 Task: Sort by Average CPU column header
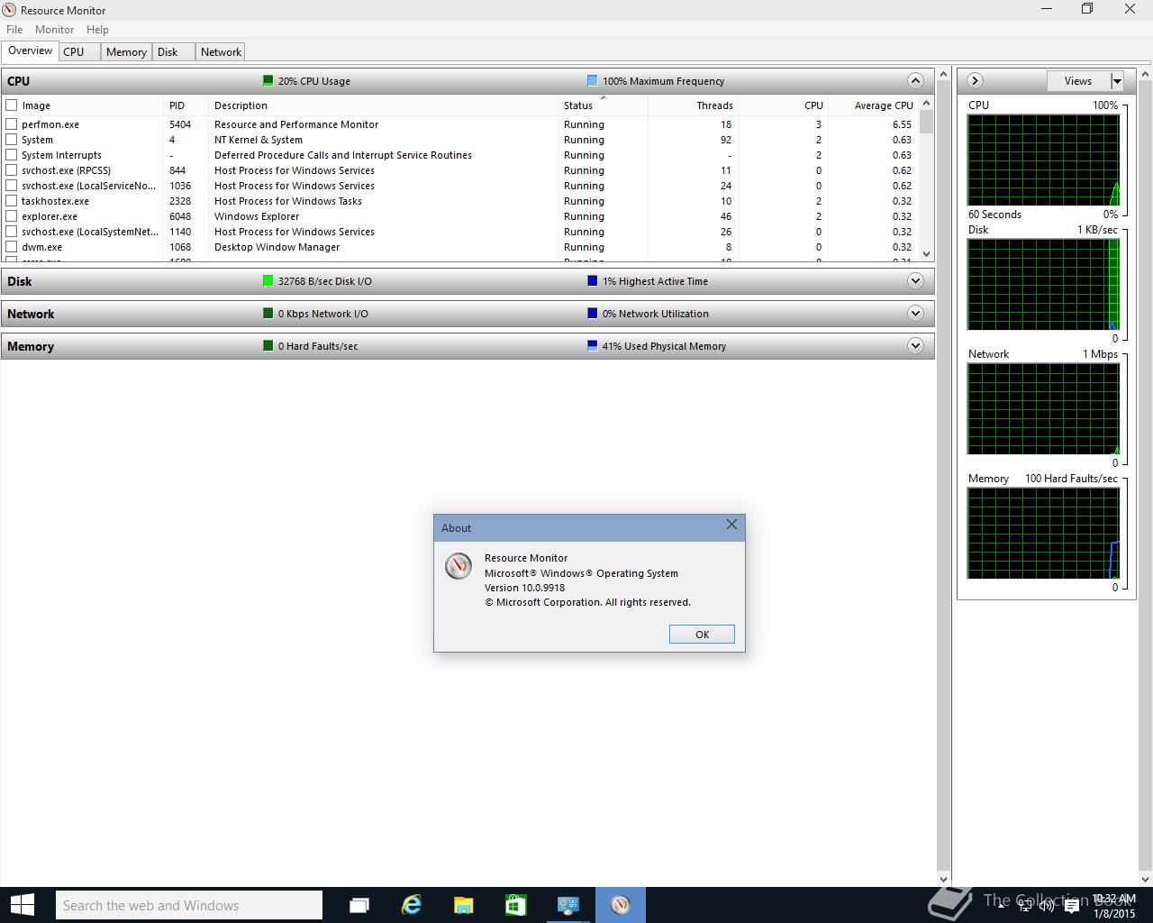pyautogui.click(x=873, y=105)
